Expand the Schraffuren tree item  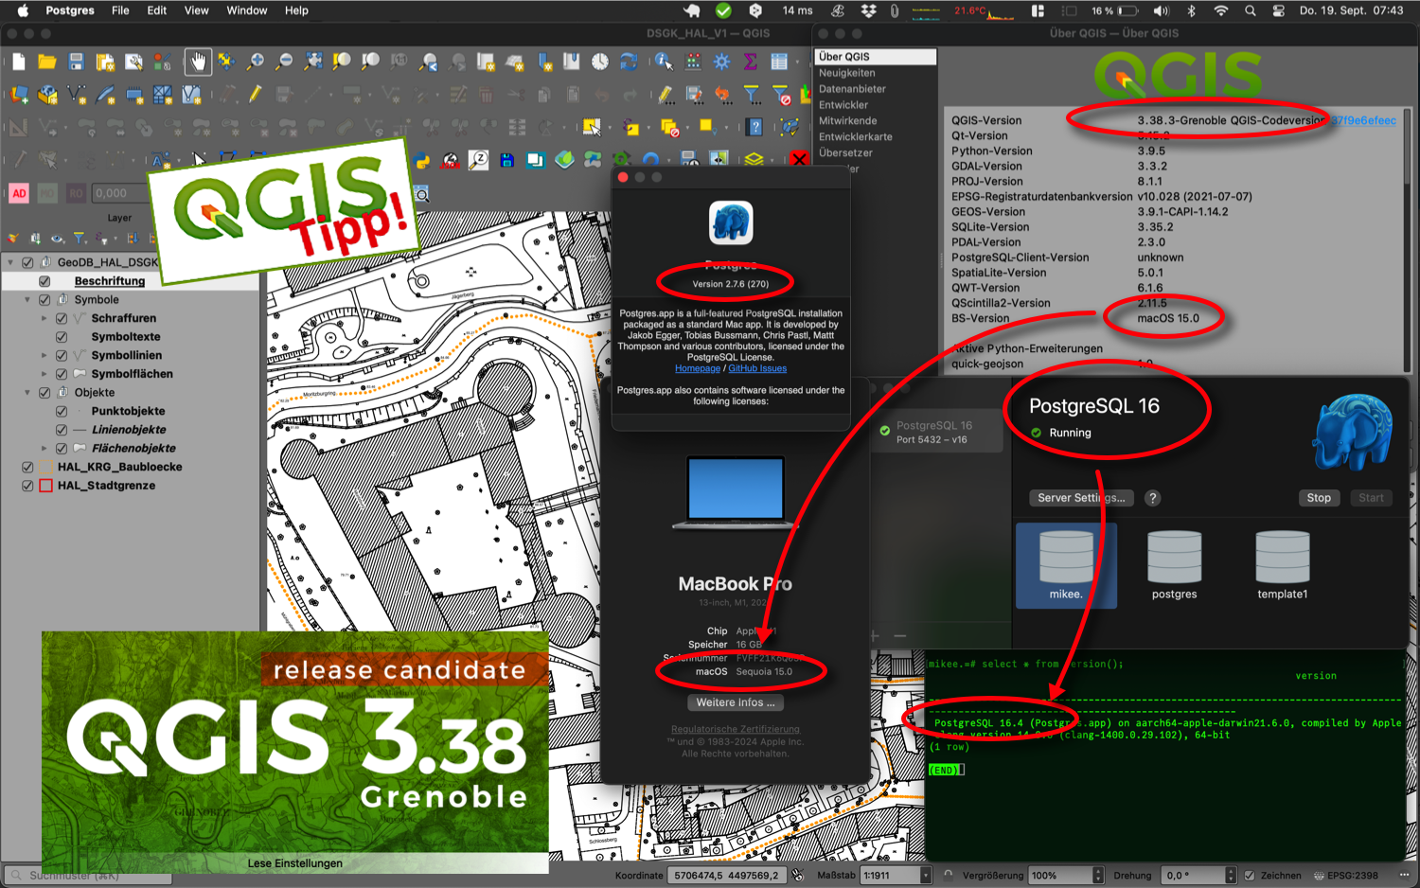(x=43, y=318)
